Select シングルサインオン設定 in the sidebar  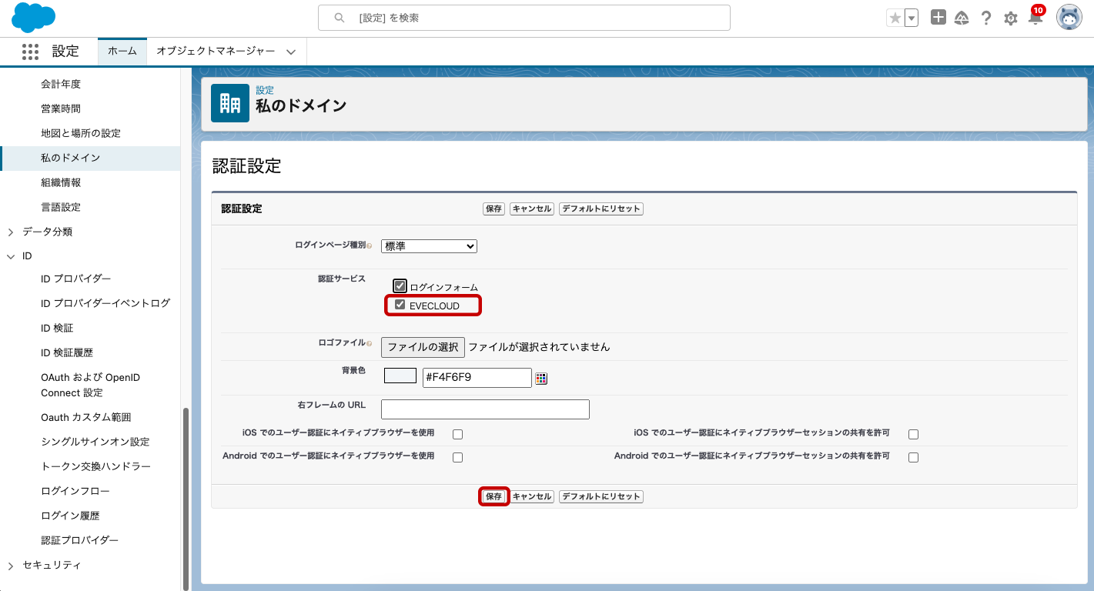[95, 442]
